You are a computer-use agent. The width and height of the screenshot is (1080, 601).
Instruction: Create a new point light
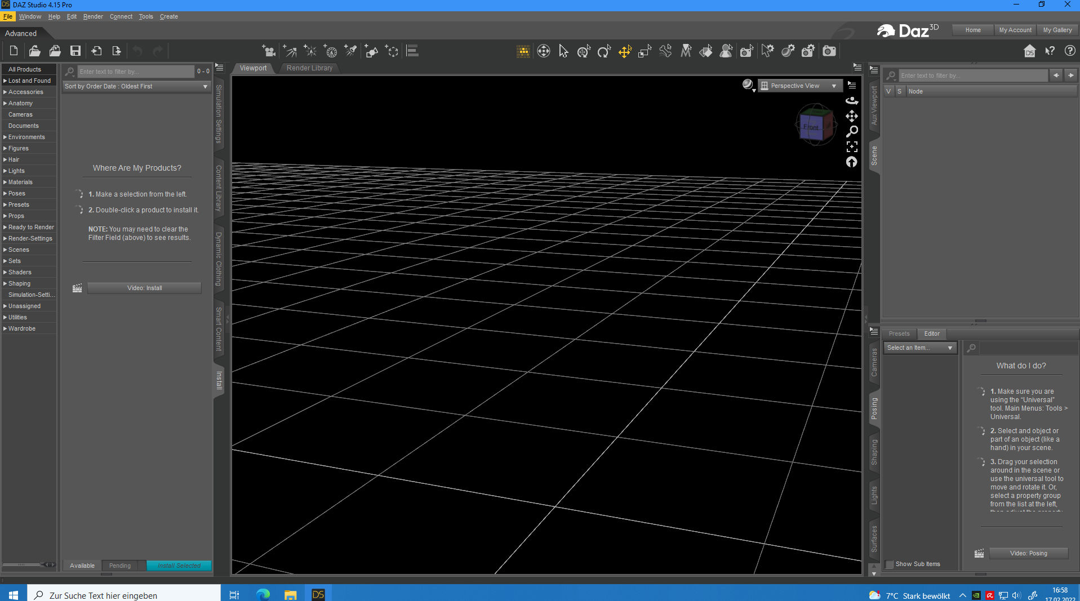[x=310, y=51]
